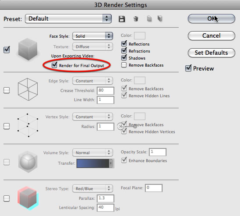Enable the Stereo options checkbox
Screen dimensions: 240x216
point(7,198)
